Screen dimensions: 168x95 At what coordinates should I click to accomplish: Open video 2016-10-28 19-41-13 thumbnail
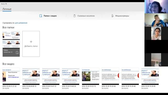51,76
